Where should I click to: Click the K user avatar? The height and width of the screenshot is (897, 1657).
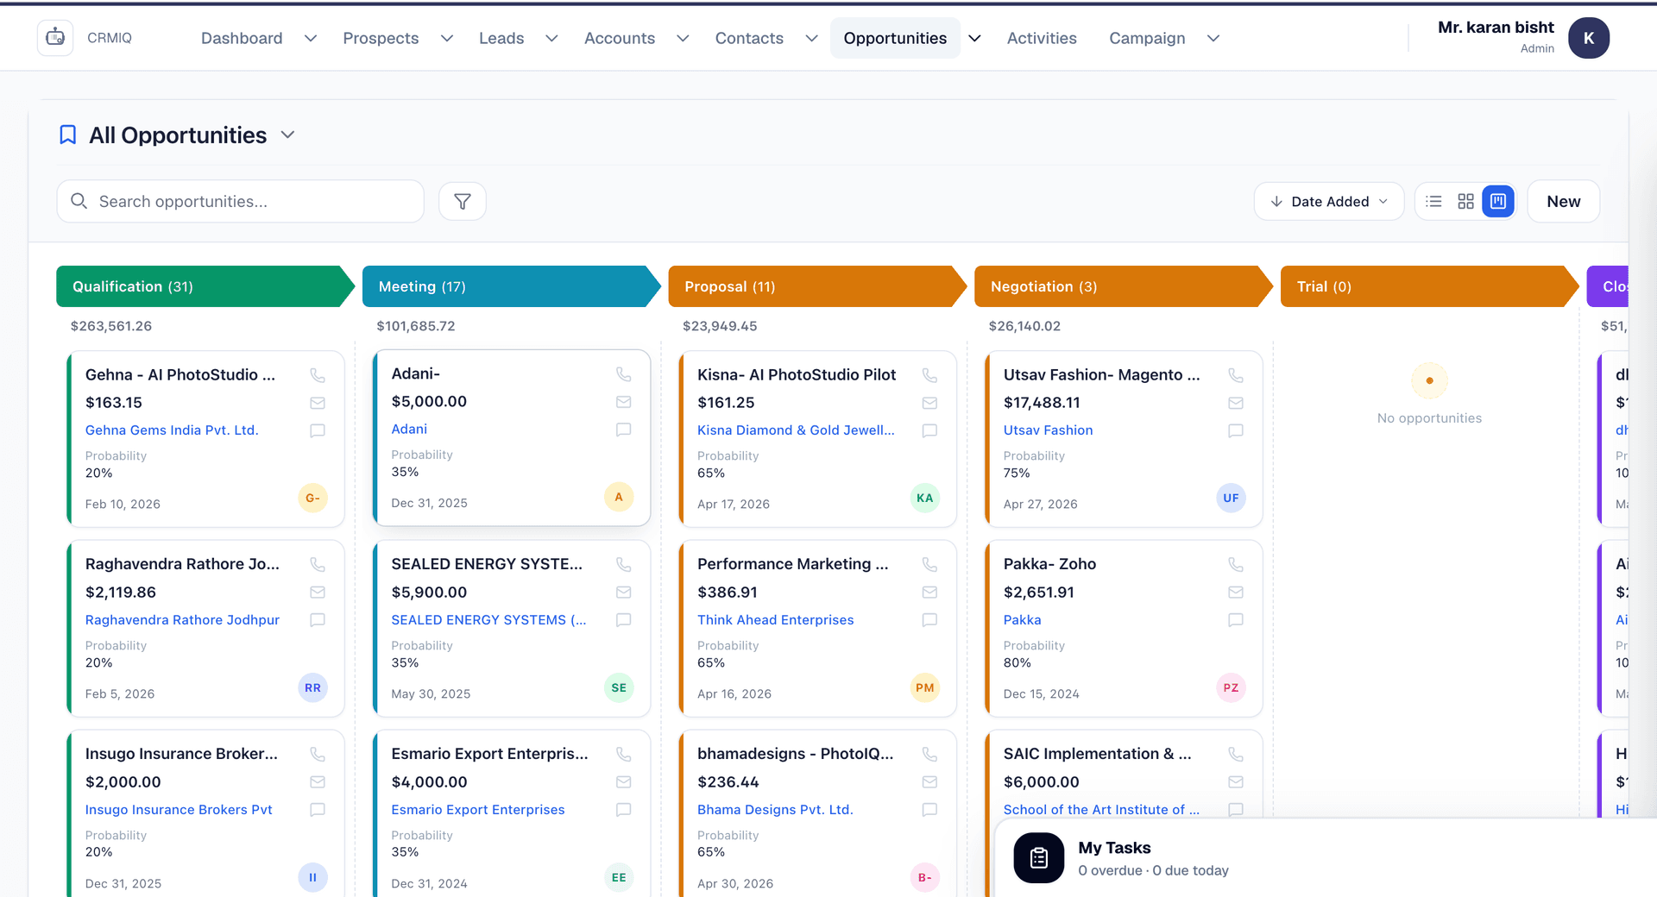1589,38
